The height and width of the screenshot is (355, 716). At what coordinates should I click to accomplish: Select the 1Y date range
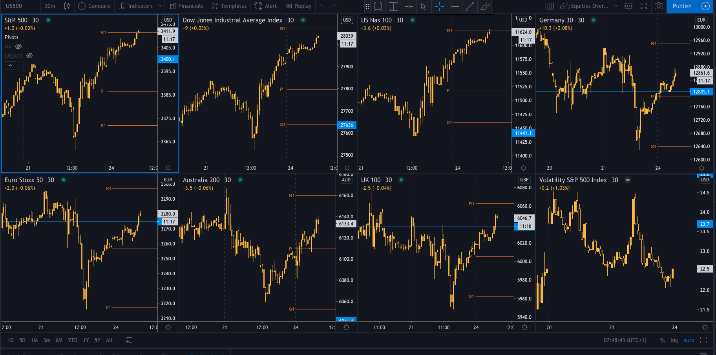[x=86, y=340]
